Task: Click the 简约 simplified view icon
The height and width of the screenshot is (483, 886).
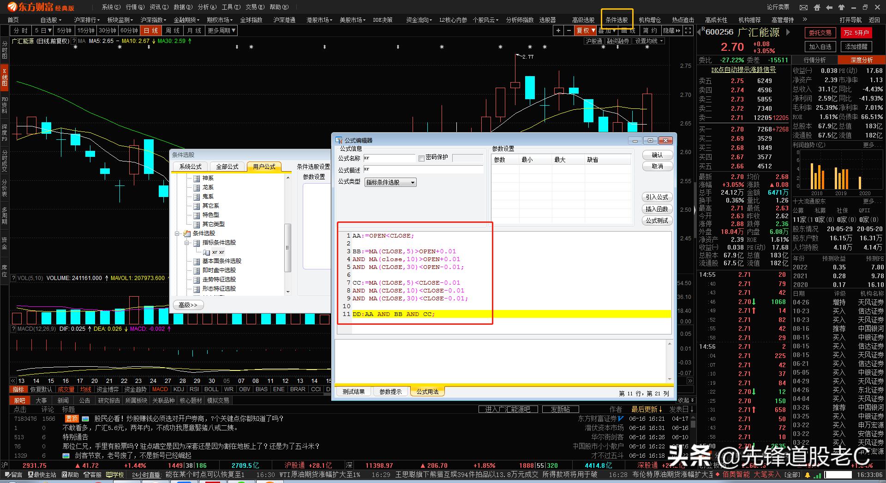Action: click(x=650, y=30)
